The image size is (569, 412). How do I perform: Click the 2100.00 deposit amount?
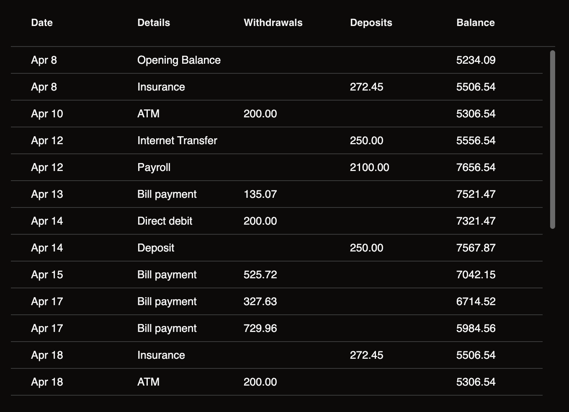click(369, 168)
